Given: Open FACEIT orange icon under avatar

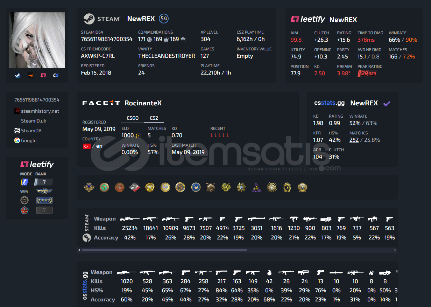Looking at the screenshot, I should (30, 75).
